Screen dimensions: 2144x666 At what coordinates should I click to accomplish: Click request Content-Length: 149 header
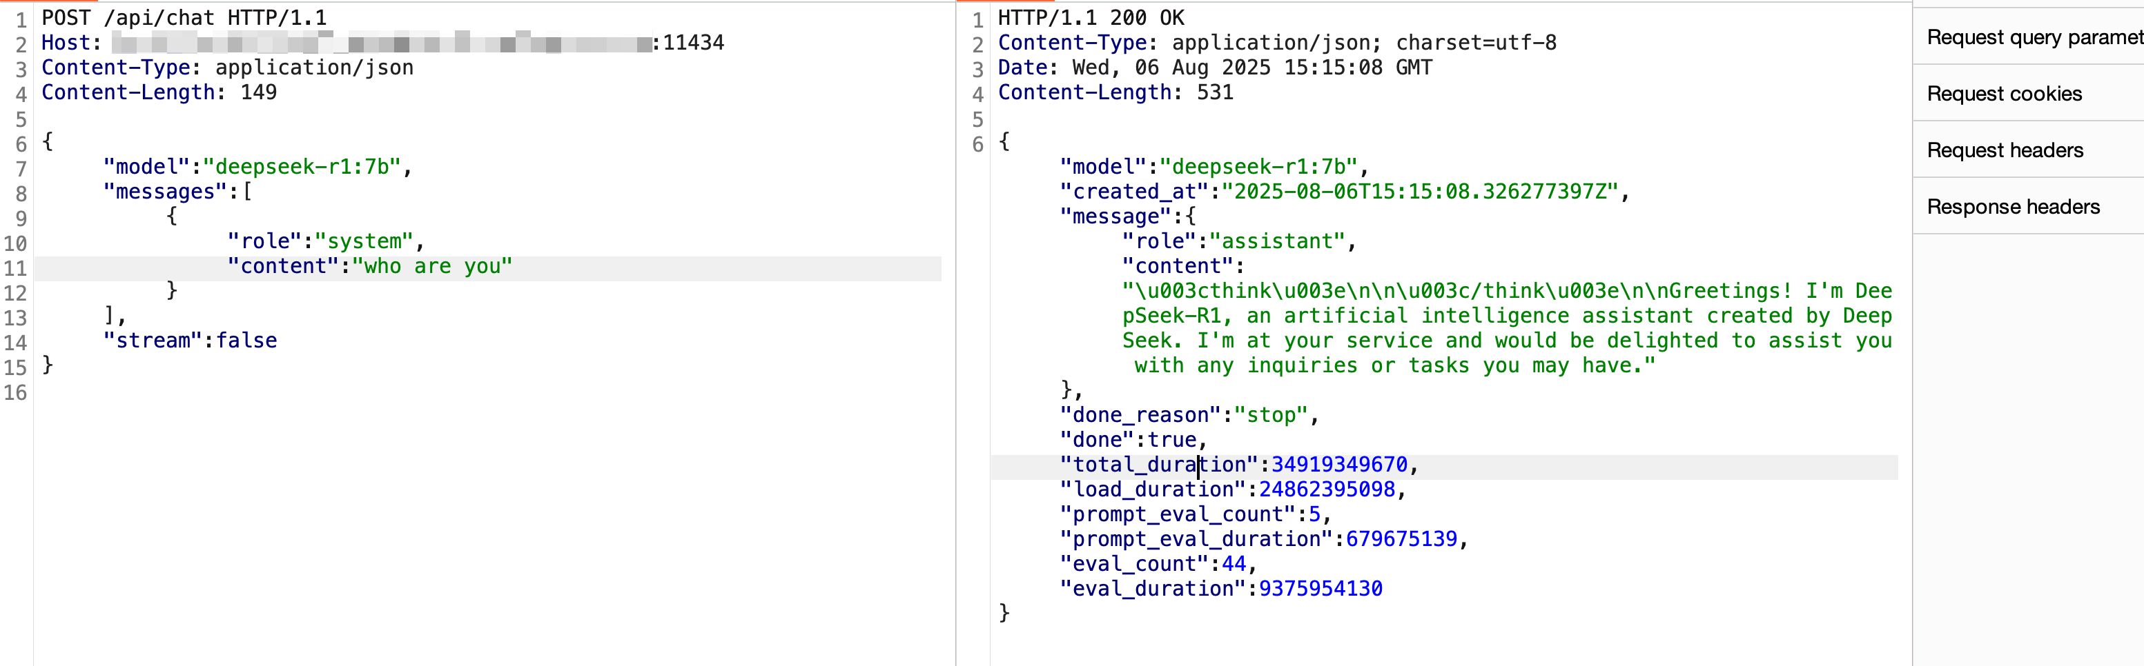tap(159, 92)
